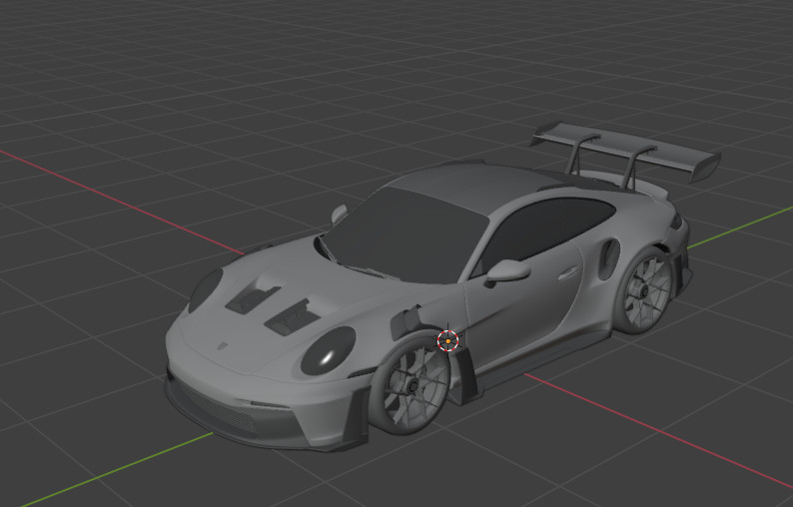
Task: Click the far side mirror beside windshield
Action: (339, 214)
